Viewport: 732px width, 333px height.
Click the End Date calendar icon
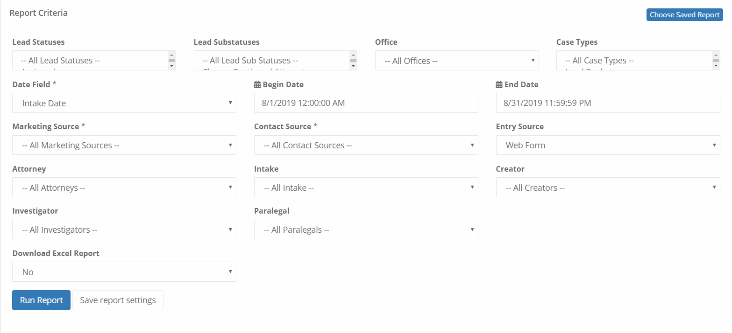tap(499, 85)
